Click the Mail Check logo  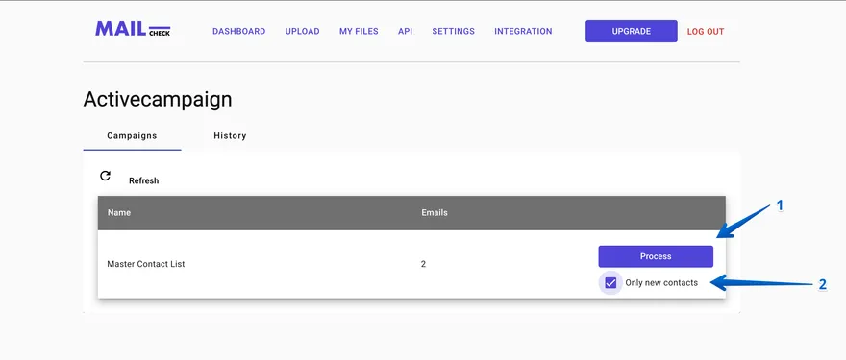[133, 29]
